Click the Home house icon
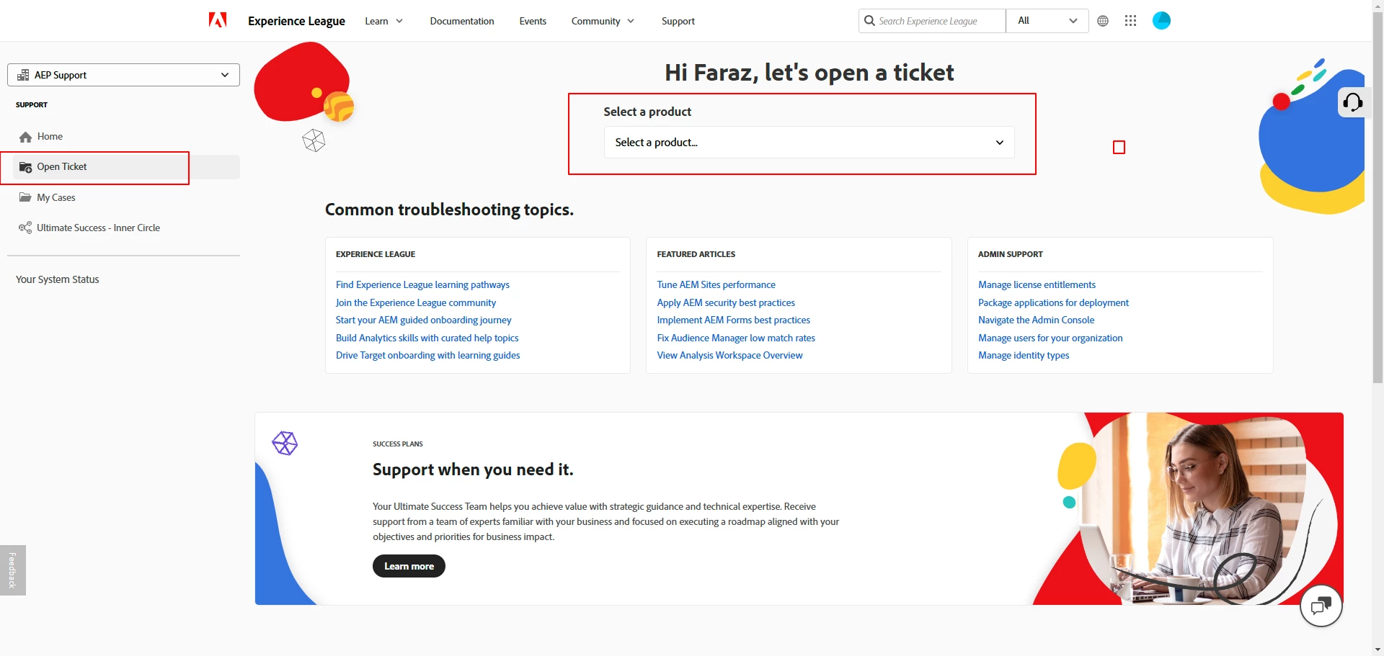The width and height of the screenshot is (1384, 656). (x=26, y=137)
